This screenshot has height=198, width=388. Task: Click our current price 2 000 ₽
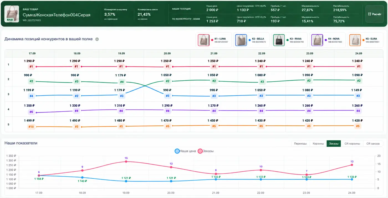213,10
